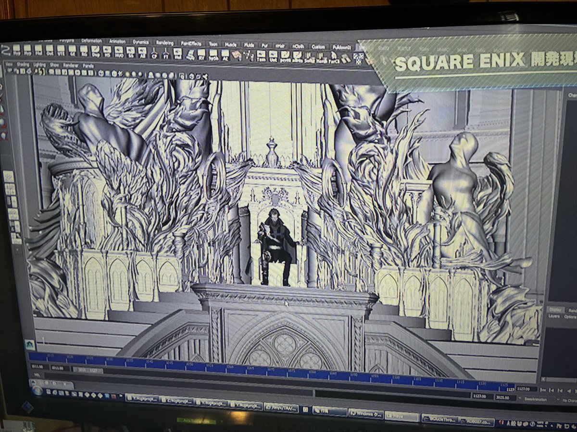The height and width of the screenshot is (432, 577).
Task: Open the viewport Show menu
Action: coord(54,65)
